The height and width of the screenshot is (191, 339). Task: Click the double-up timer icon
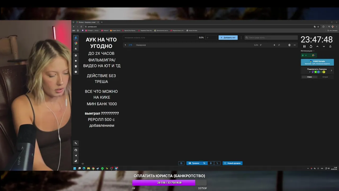(x=330, y=46)
